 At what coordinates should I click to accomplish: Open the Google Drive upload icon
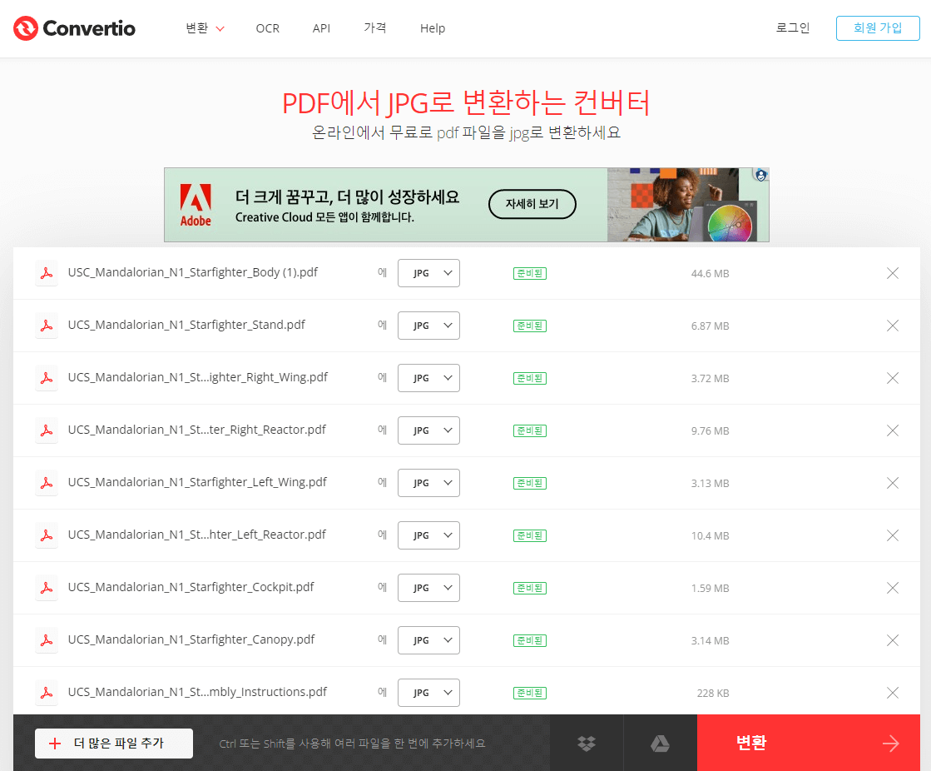660,742
